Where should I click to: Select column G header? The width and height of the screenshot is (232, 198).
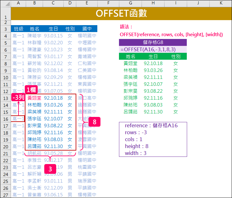click(x=131, y=3)
